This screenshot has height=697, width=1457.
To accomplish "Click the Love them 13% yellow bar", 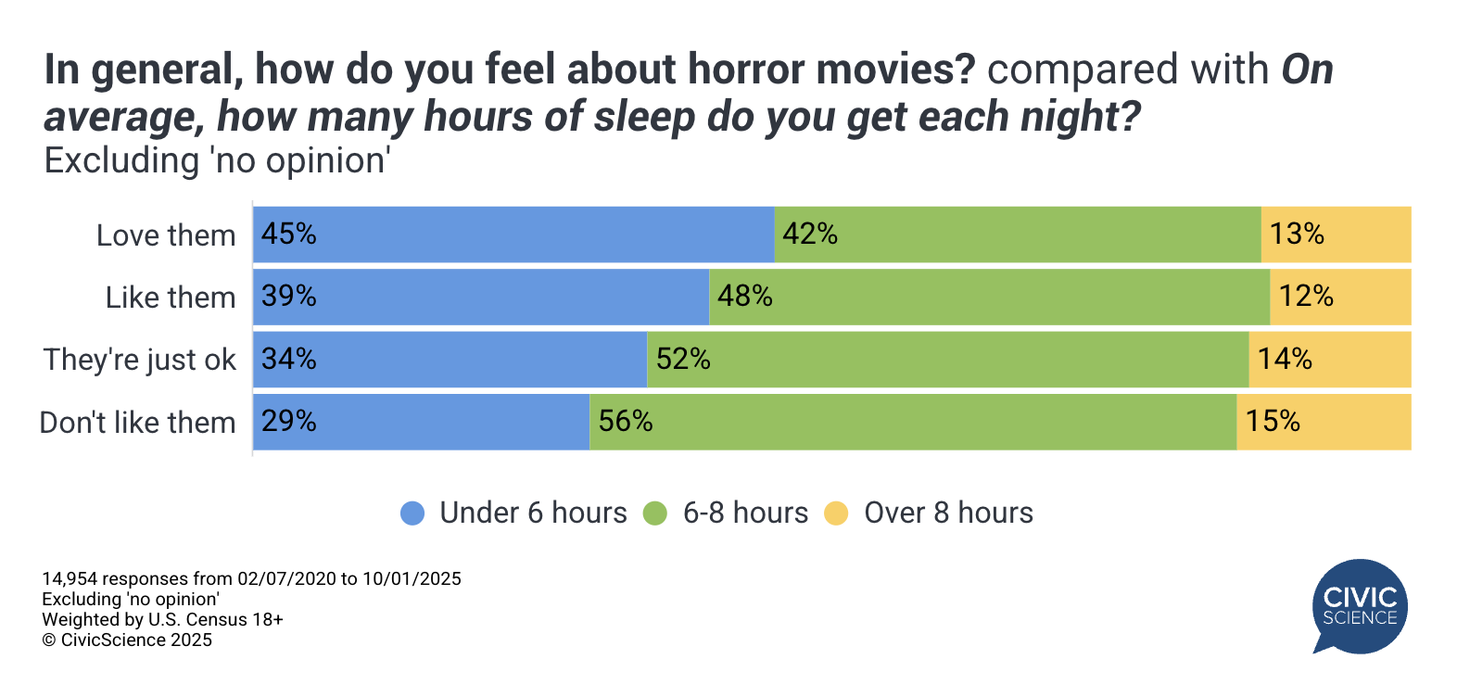I will click(1336, 234).
